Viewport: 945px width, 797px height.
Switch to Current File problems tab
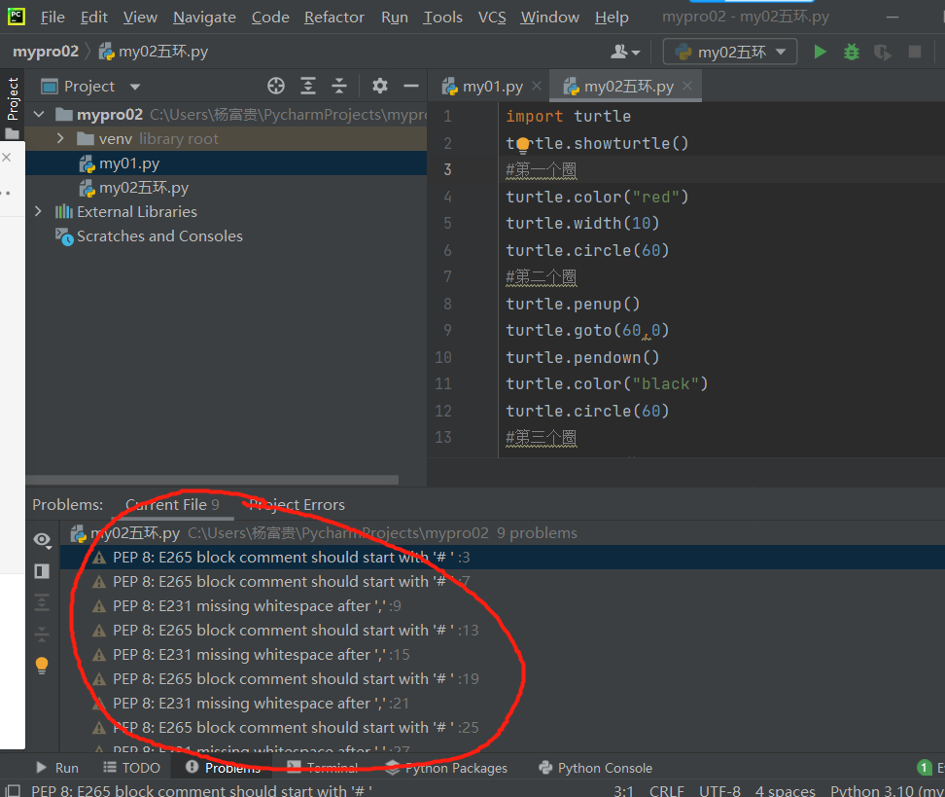coord(172,505)
